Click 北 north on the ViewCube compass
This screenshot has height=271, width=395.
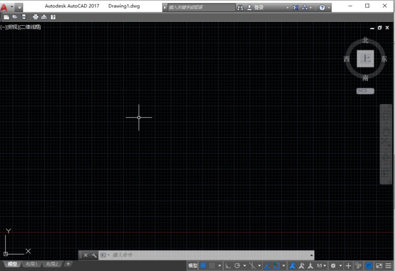coord(365,41)
